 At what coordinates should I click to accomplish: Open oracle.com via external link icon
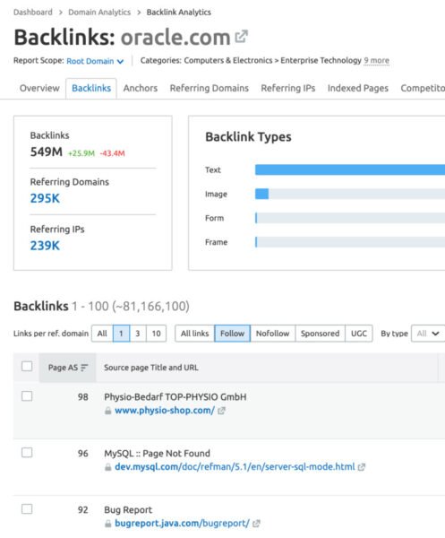(x=242, y=37)
